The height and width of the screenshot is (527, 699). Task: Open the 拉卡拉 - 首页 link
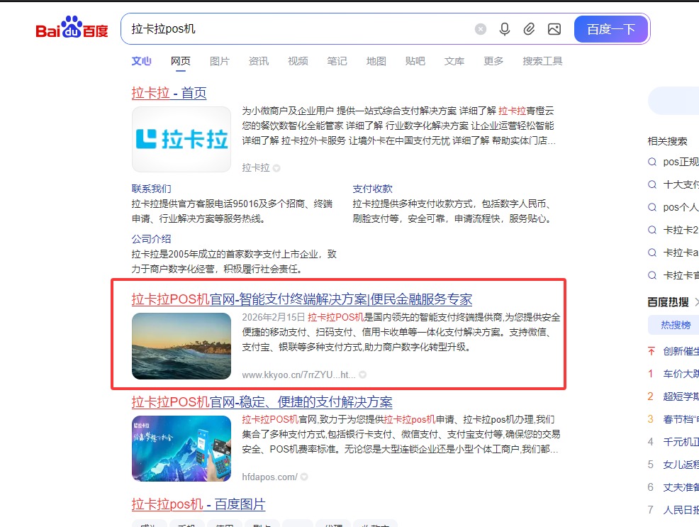(x=168, y=93)
